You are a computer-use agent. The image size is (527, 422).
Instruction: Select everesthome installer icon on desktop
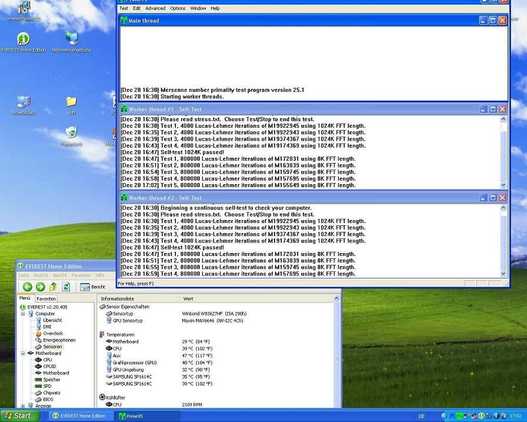[x=24, y=11]
